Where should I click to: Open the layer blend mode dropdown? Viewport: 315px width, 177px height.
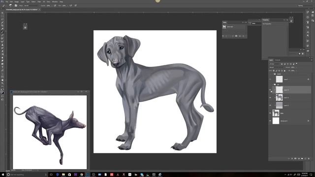coord(276,67)
